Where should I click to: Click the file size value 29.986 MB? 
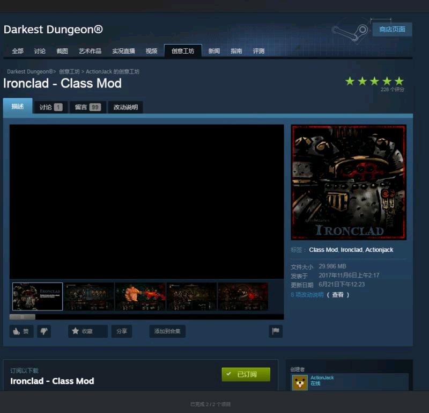point(332,266)
